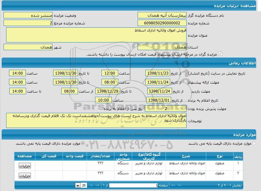Click column header تعداد/مقدار
The image size is (261, 191).
[x=100, y=156]
